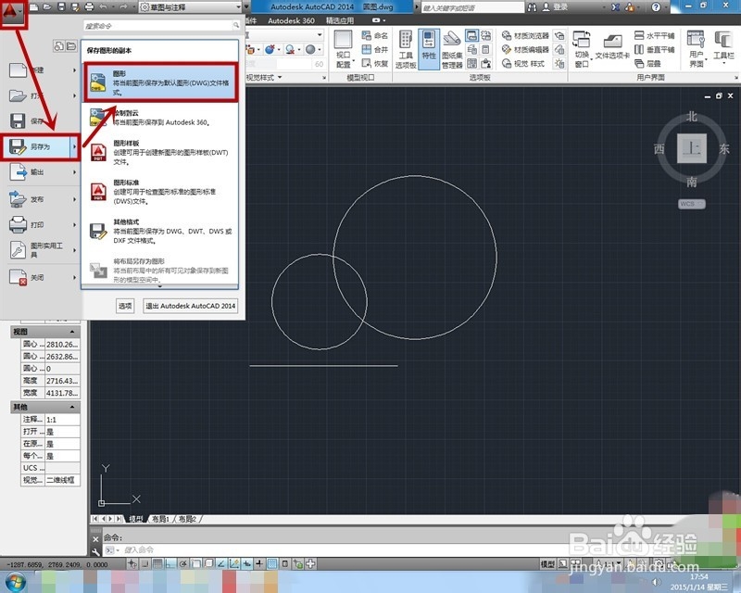Click 垂直平铺 tile vertically

point(655,49)
